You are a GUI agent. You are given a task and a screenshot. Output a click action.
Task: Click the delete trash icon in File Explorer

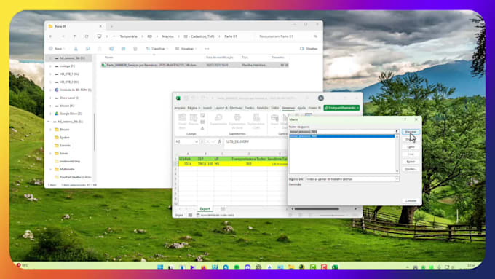pos(135,49)
